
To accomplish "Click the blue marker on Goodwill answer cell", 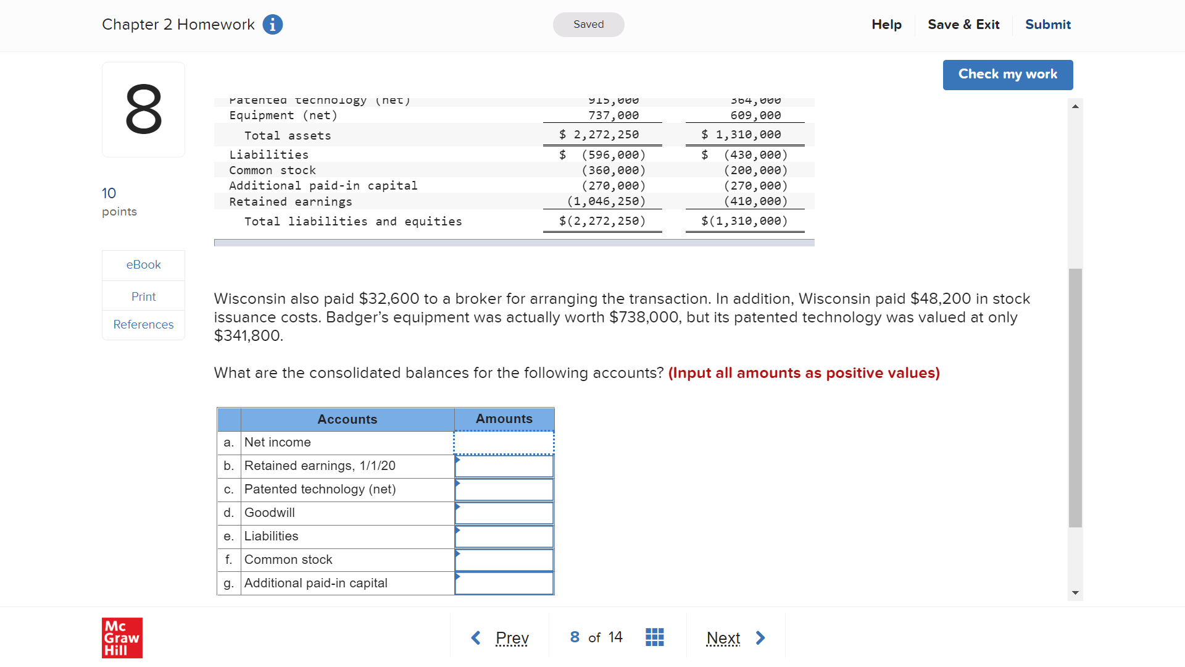I will coord(457,508).
